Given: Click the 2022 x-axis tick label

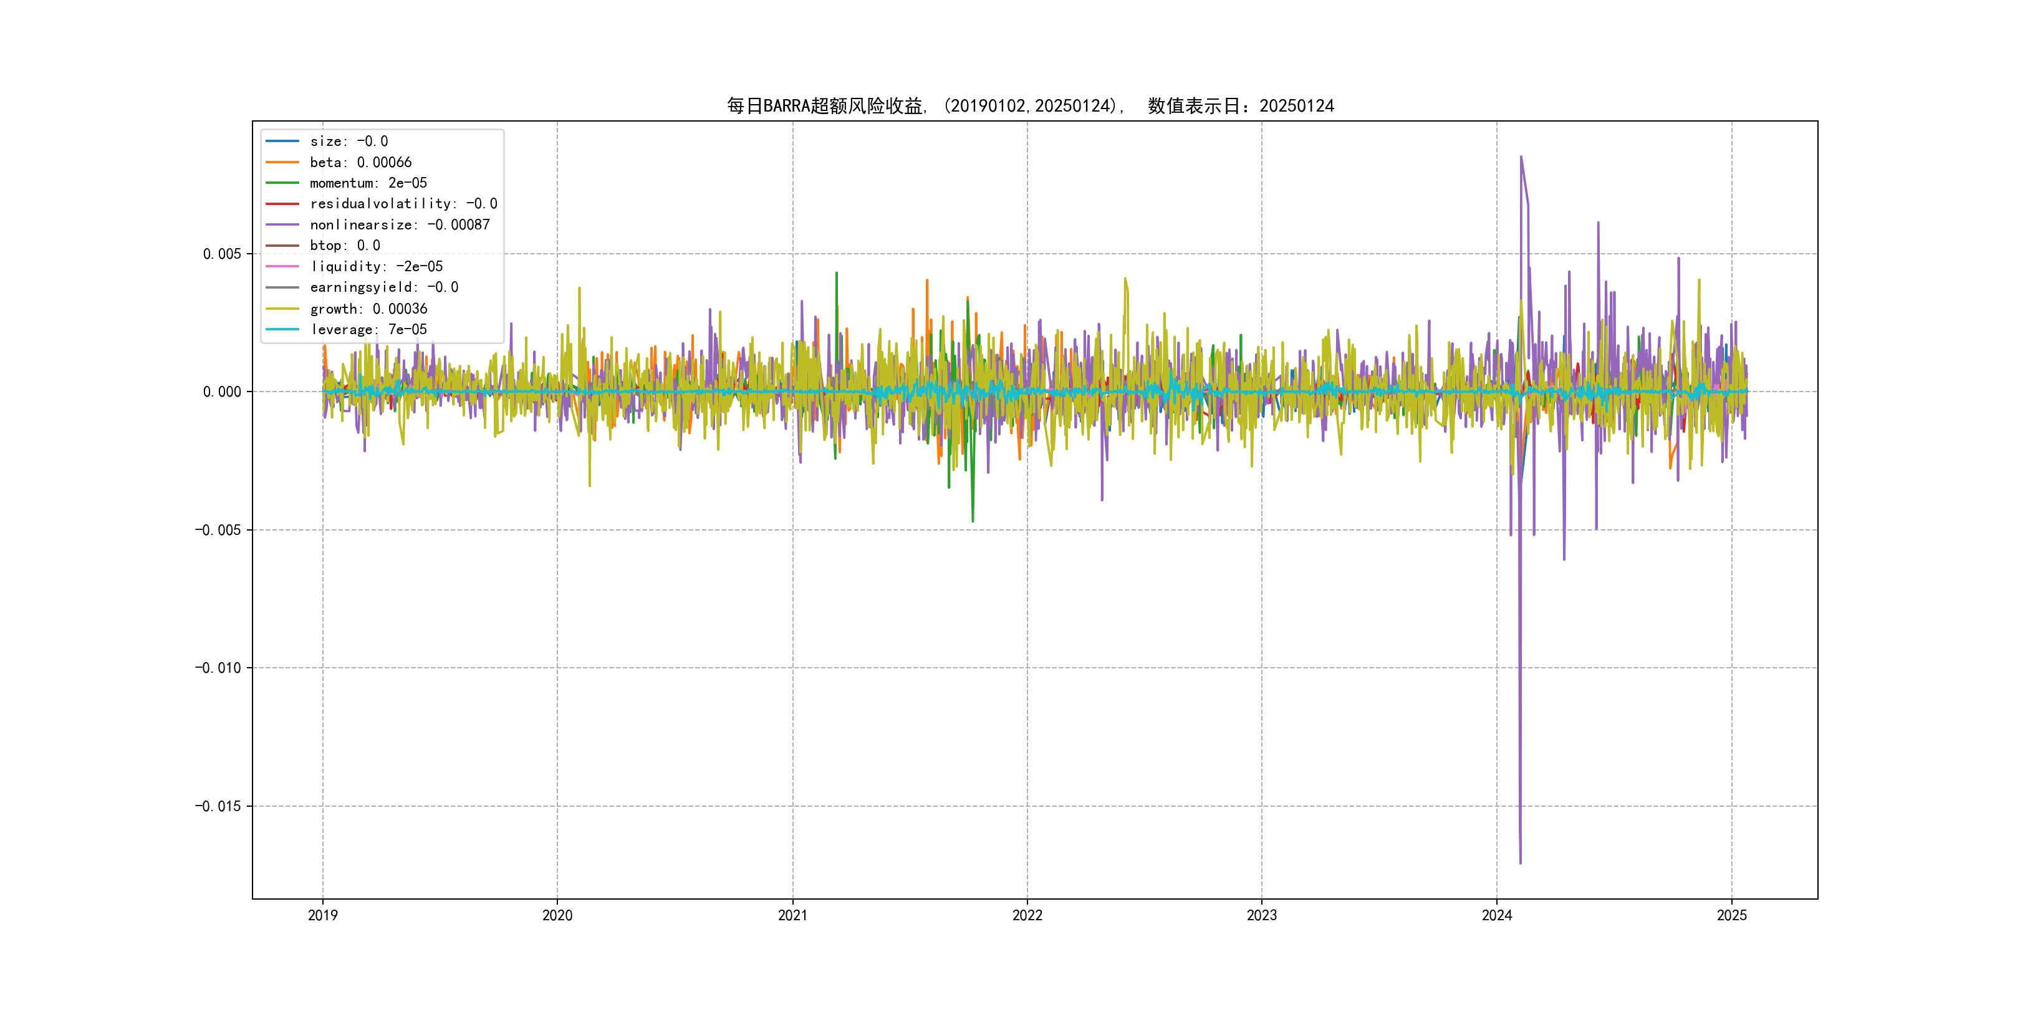Looking at the screenshot, I should (1027, 915).
